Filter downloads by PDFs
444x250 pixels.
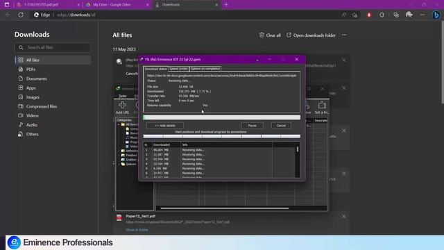[53, 69]
